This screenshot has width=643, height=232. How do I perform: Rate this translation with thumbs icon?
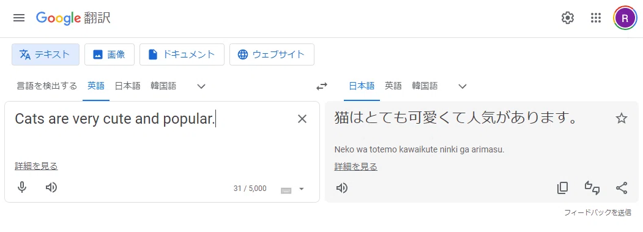coord(592,188)
